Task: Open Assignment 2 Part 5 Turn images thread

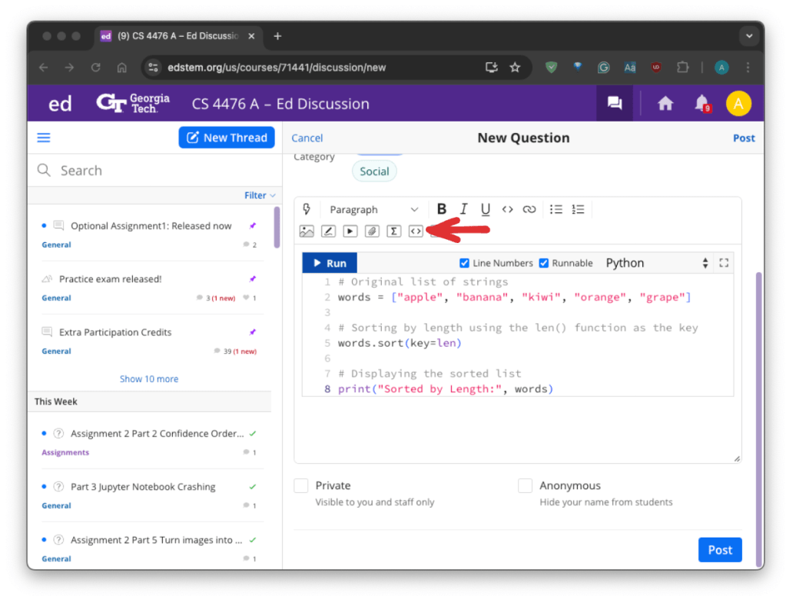Action: pyautogui.click(x=156, y=540)
